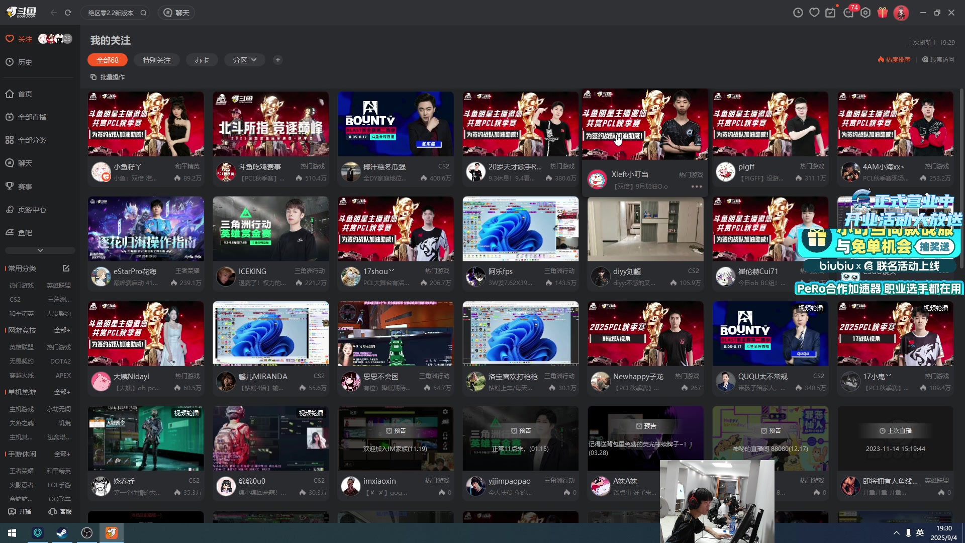This screenshot has width=965, height=543.
Task: Open the hexagon settings icon
Action: pos(865,13)
